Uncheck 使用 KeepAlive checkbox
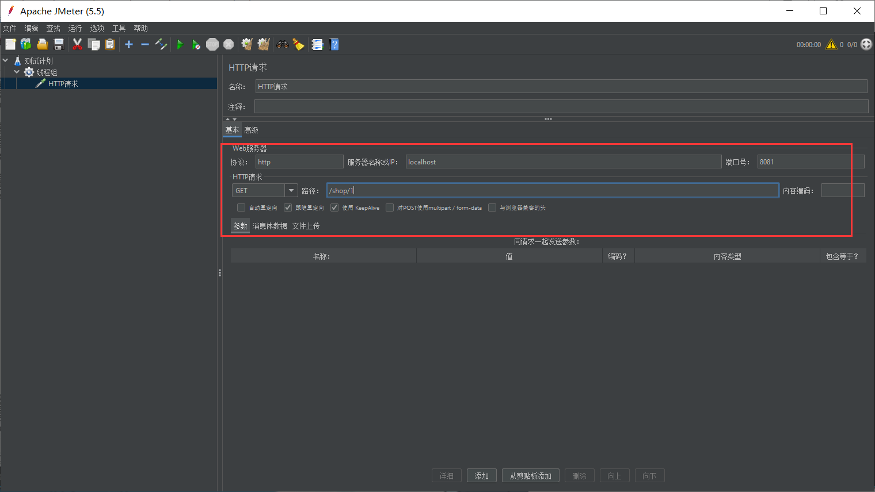The image size is (875, 492). [334, 207]
